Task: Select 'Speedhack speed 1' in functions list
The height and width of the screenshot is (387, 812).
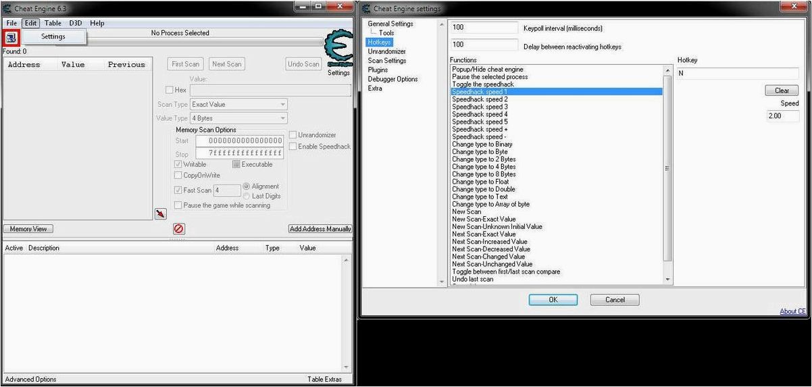Action: tap(557, 92)
